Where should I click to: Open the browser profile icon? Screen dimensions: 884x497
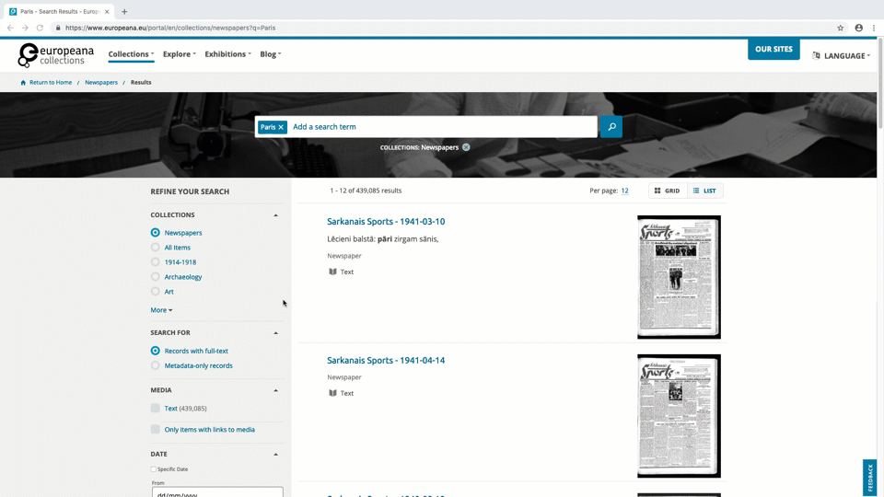pos(858,28)
